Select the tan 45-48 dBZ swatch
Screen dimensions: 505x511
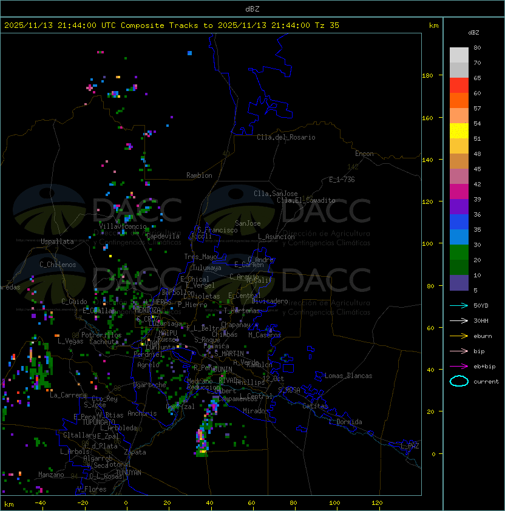(459, 161)
